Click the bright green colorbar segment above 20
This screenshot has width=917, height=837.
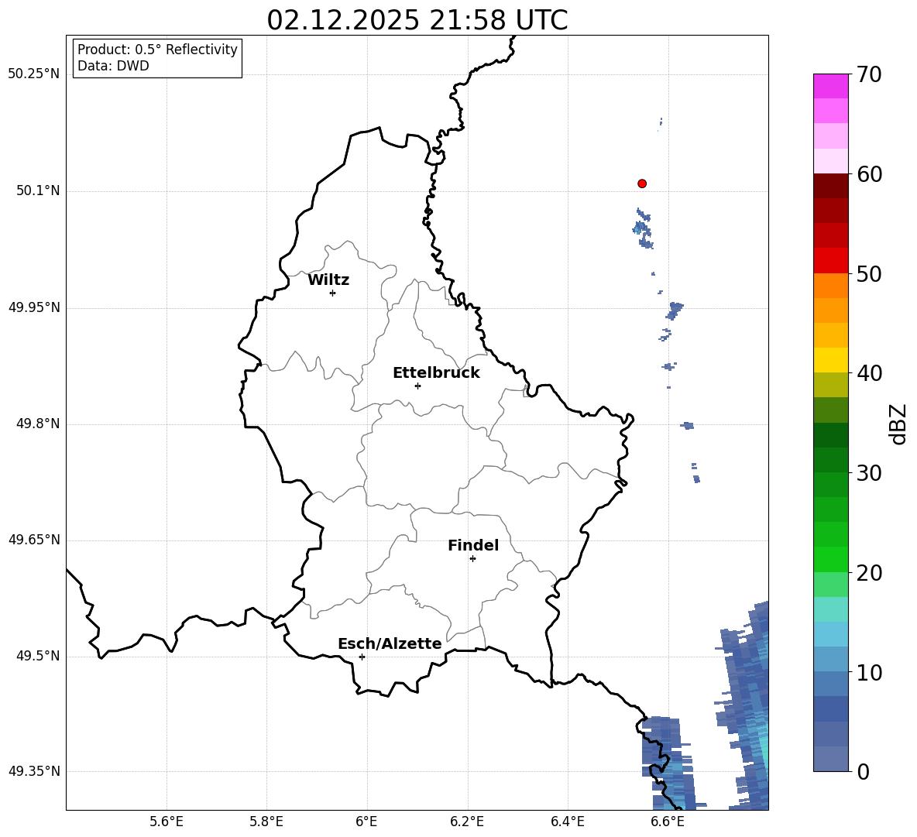pyautogui.click(x=831, y=559)
